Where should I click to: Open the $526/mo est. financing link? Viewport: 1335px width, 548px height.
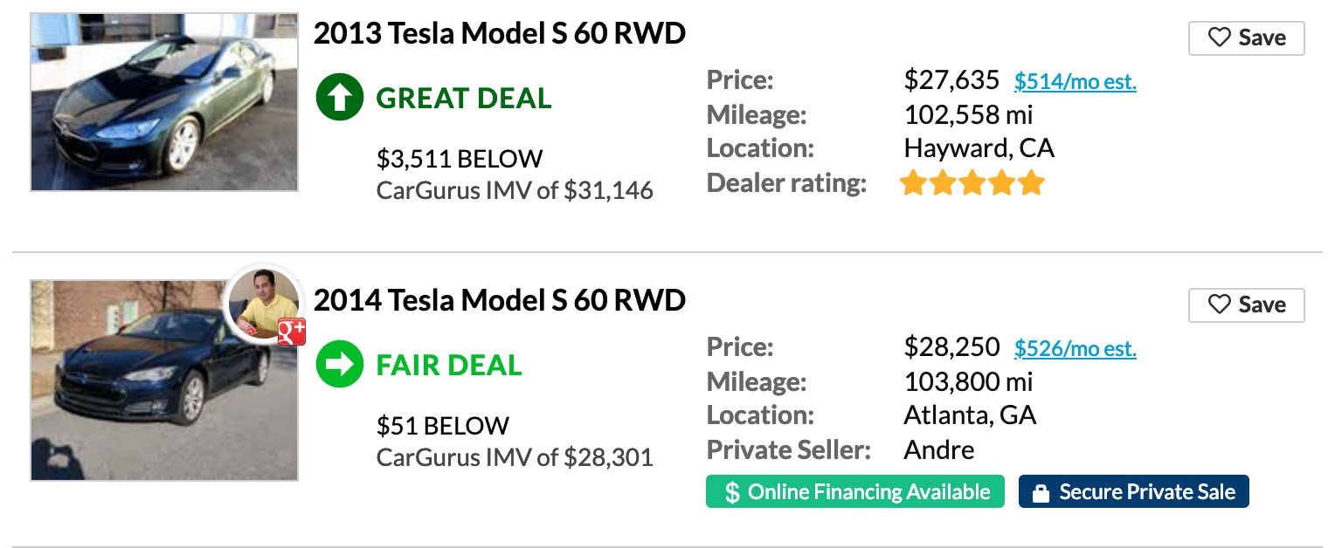[1075, 348]
